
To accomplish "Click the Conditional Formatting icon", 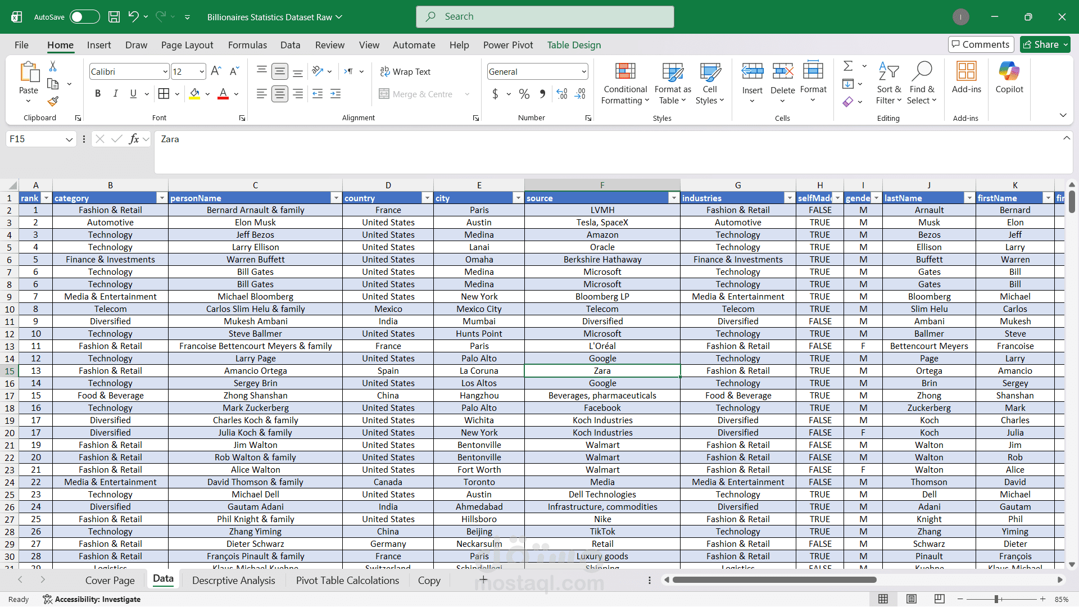I will click(x=625, y=72).
